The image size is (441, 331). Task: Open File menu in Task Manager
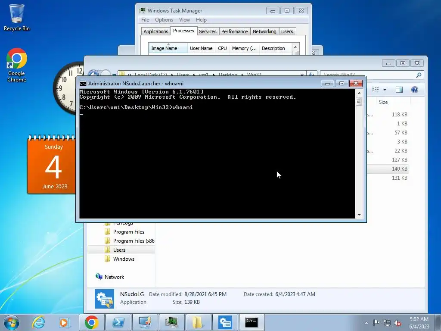pyautogui.click(x=145, y=20)
